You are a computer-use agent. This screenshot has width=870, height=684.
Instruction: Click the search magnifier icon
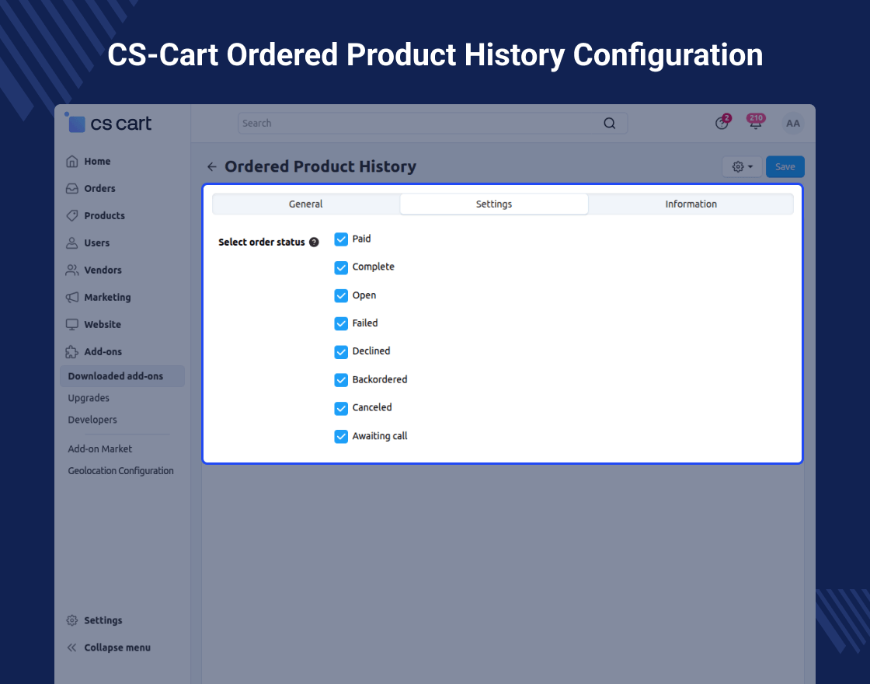(610, 124)
